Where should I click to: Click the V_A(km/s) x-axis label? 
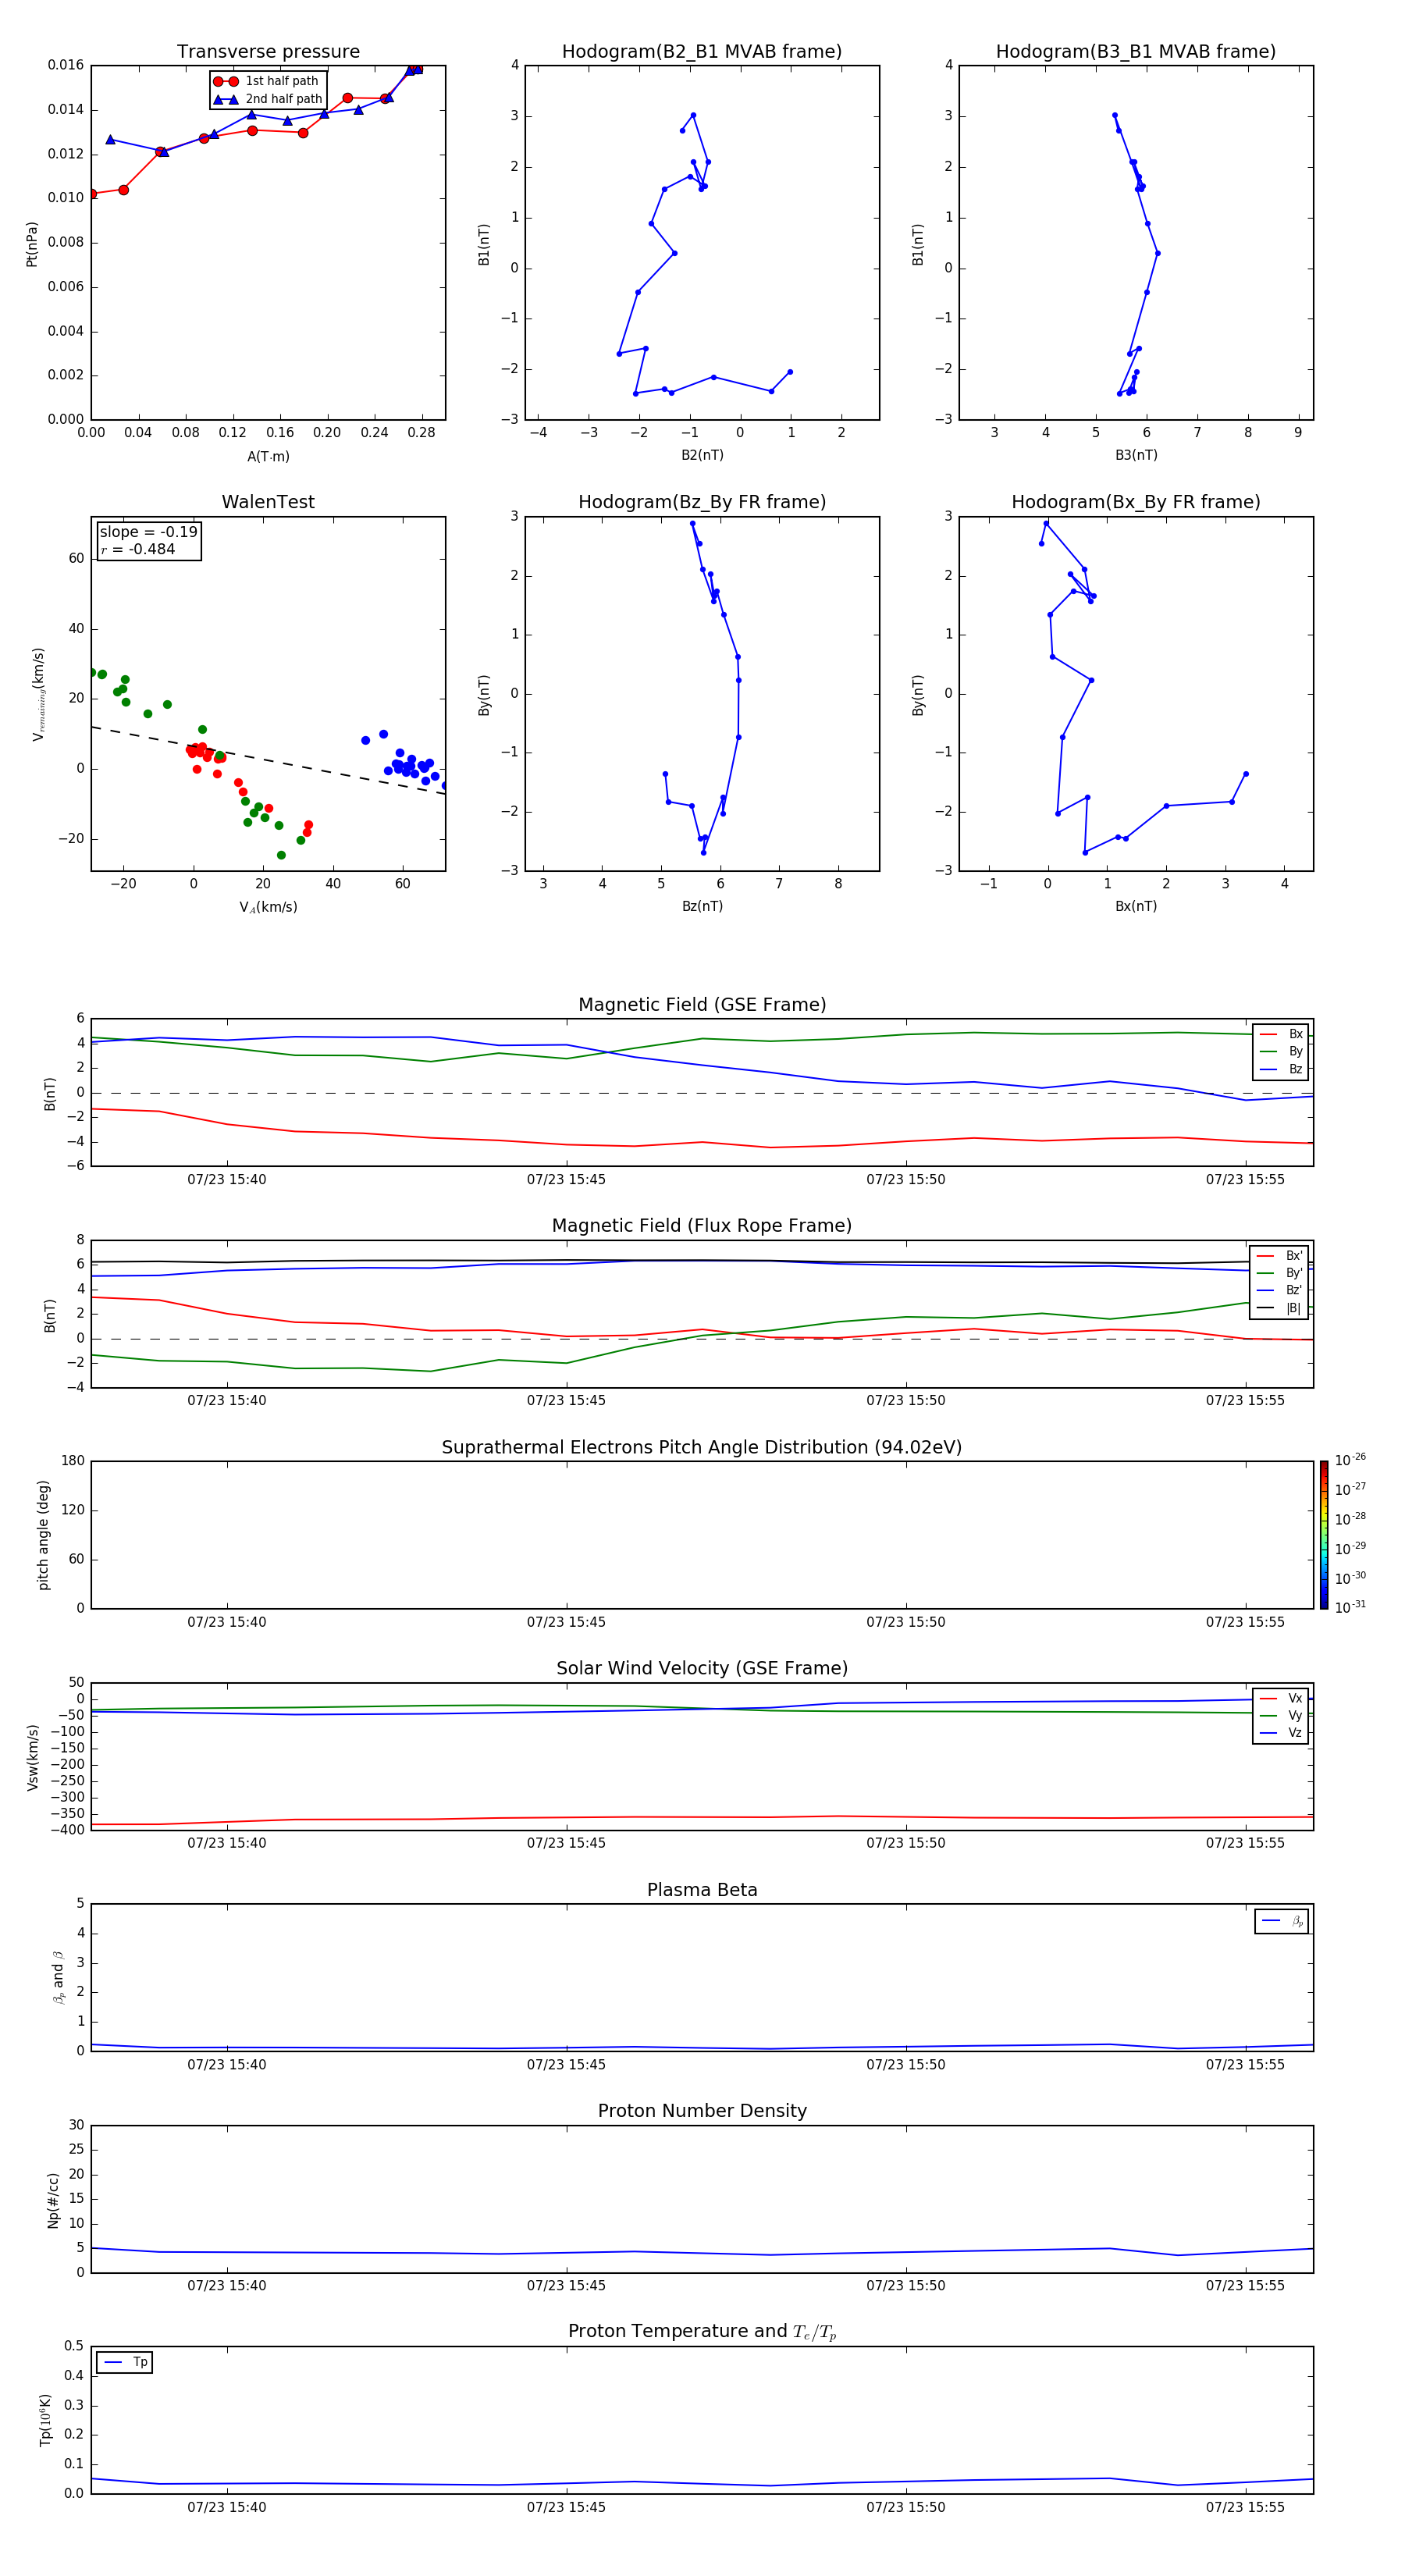(x=268, y=907)
